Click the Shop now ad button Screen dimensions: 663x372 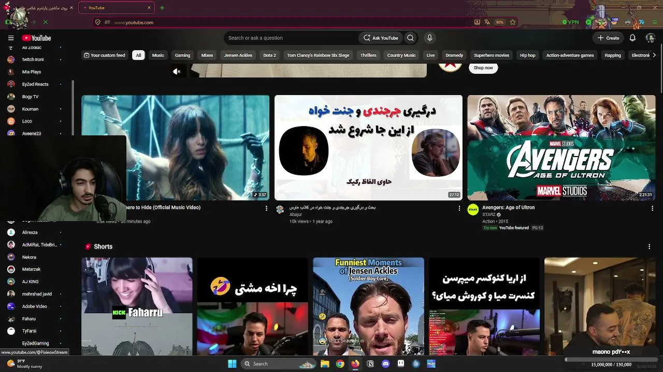click(x=483, y=68)
